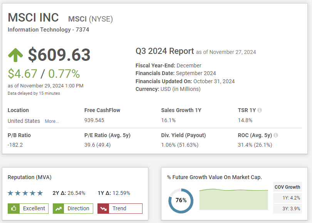Viewport: 312px width, 223px height.
Task: Click the P/B Ratio value -182.2
Action: click(15, 145)
